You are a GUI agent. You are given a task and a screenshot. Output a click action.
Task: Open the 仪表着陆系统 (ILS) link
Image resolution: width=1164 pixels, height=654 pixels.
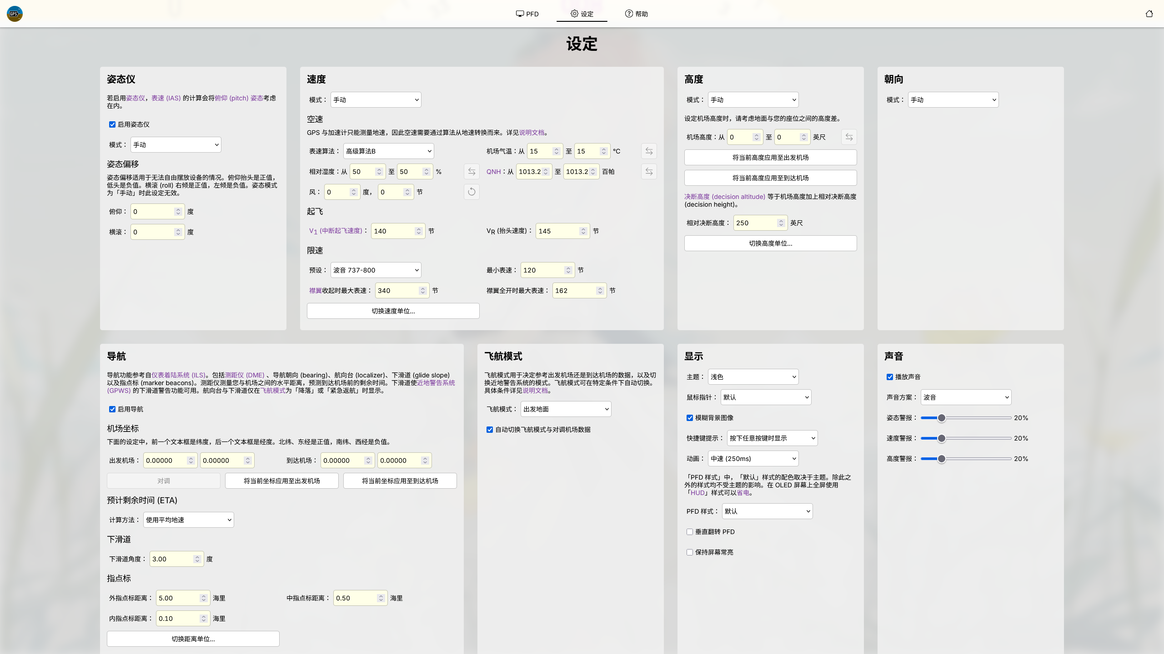pos(179,375)
